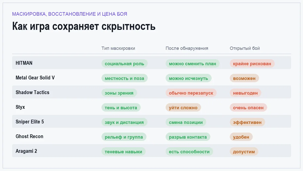Select the 'тень и высота' tag
Screen dimensions: 303x171
pyautogui.click(x=121, y=108)
